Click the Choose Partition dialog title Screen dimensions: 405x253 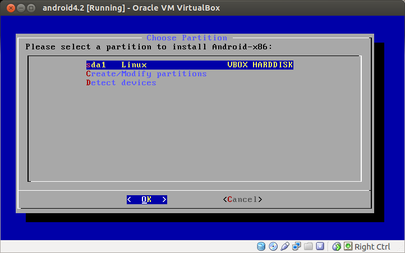pyautogui.click(x=187, y=38)
